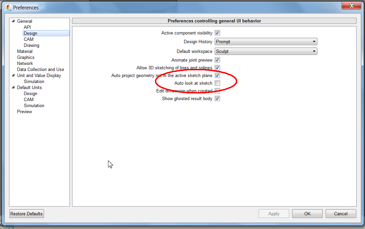365x229 pixels.
Task: Collapse Unit and Value Display section
Action: 12,75
